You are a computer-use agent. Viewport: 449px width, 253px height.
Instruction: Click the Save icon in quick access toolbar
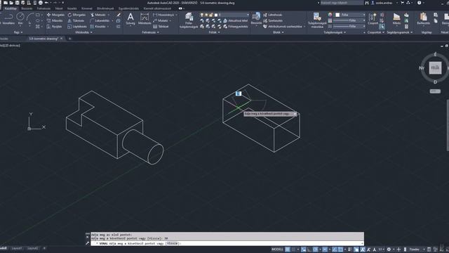17,3
